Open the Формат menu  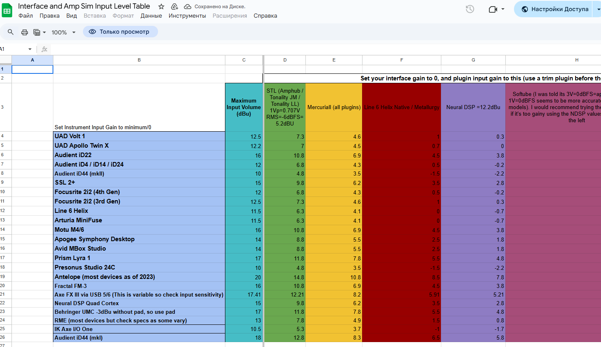123,16
